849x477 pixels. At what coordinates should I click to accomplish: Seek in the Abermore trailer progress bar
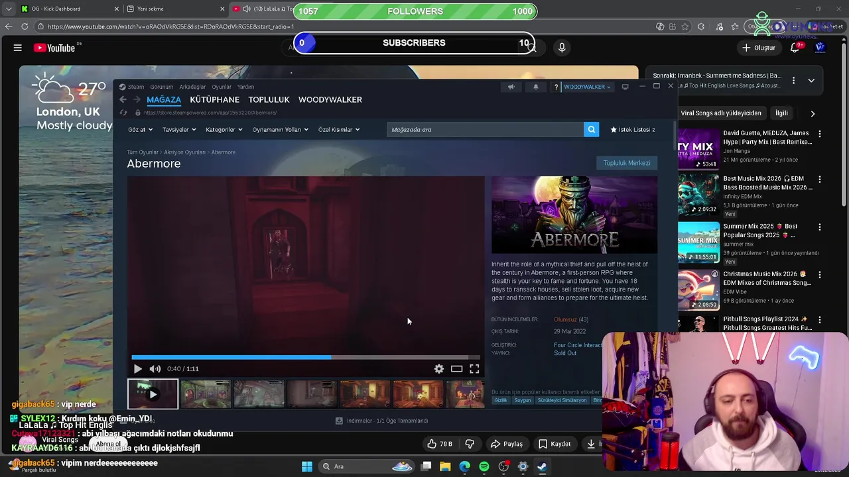coord(306,357)
